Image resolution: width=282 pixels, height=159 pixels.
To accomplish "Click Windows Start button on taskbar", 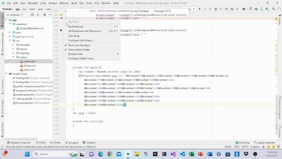I will pos(27,154).
